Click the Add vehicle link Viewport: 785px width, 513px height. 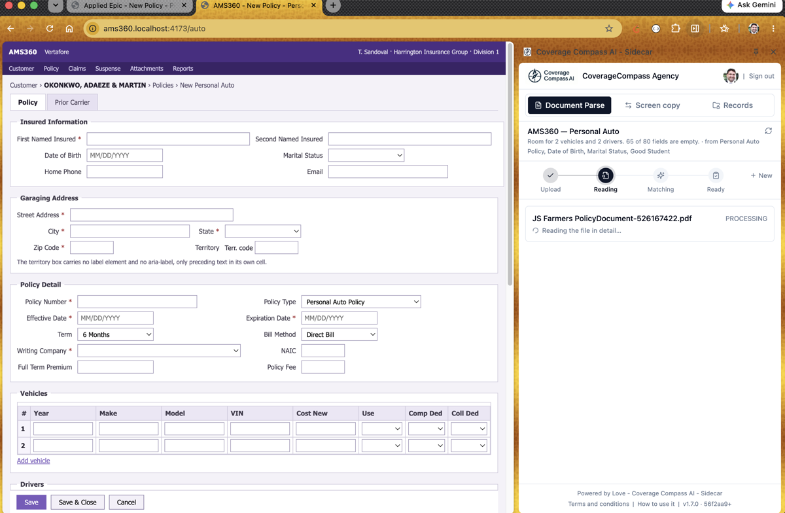(x=33, y=461)
